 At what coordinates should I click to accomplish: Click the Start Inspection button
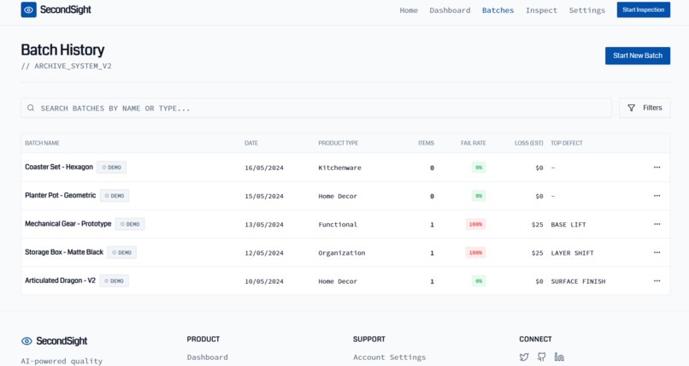click(x=644, y=9)
